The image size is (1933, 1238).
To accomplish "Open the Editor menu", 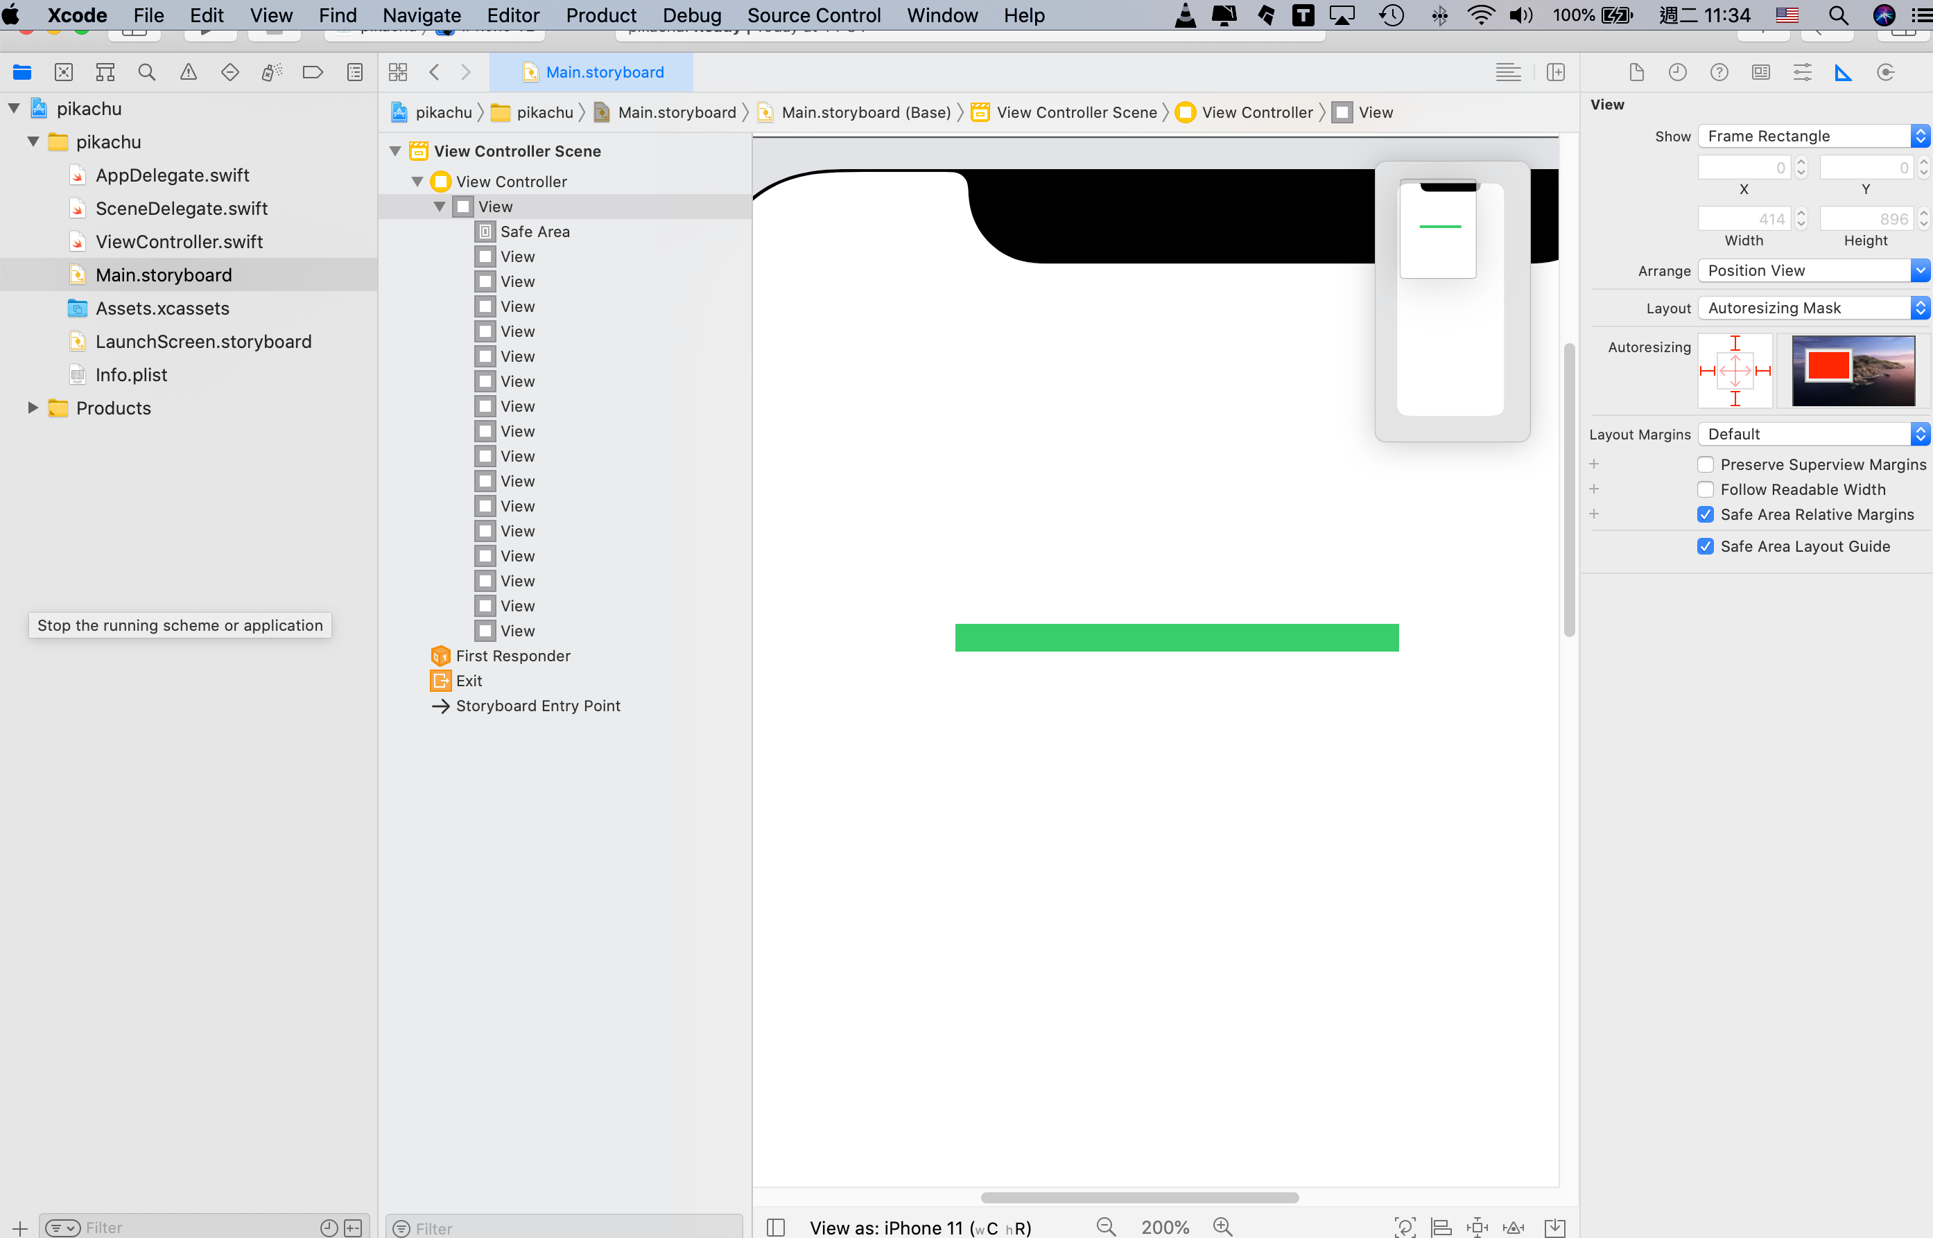I will pyautogui.click(x=512, y=15).
